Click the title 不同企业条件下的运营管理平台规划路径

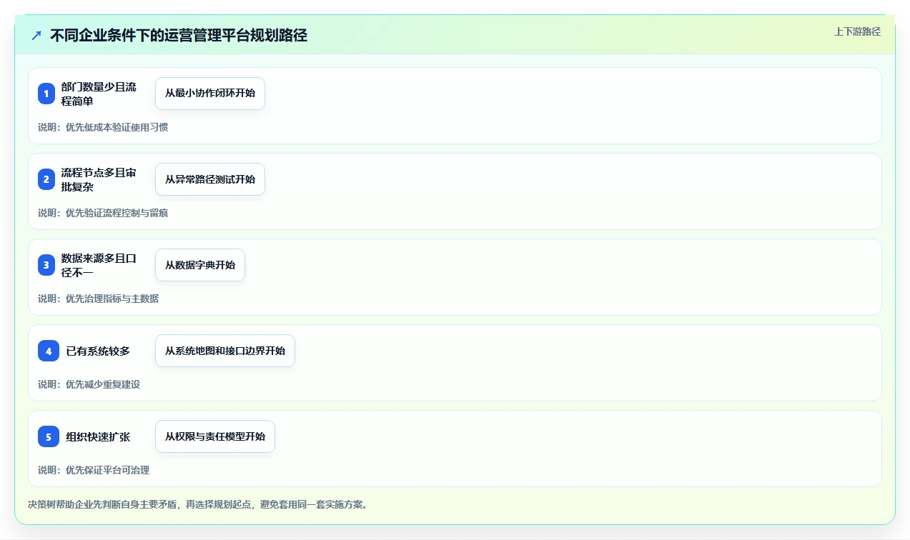pyautogui.click(x=179, y=35)
